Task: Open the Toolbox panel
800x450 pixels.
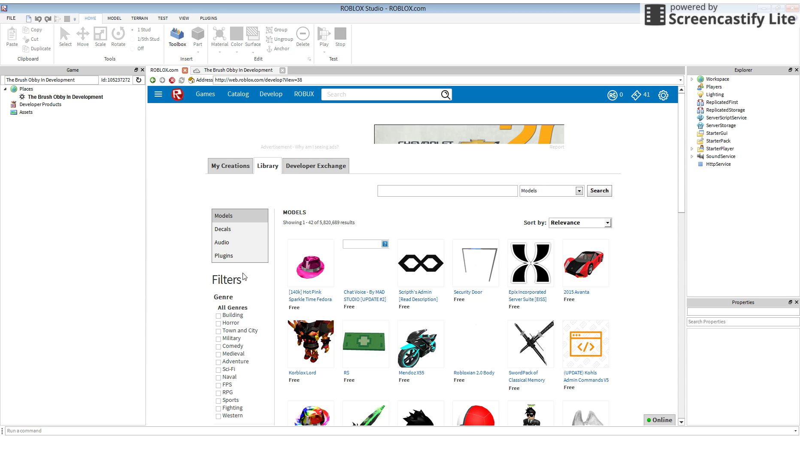Action: [x=177, y=37]
